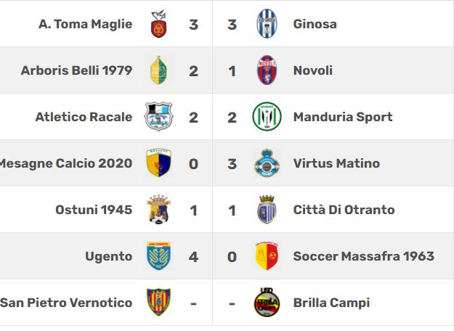Open the Città Di Otranto crest
This screenshot has width=454, height=331.
coord(267,210)
